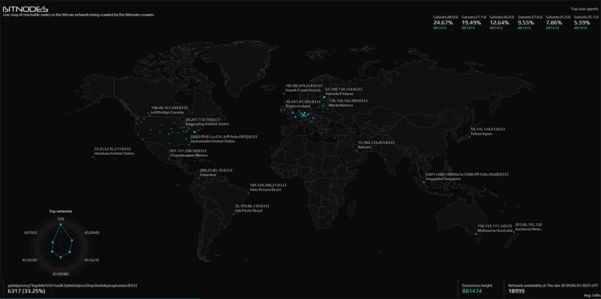Click the network availability count 18999
The width and height of the screenshot is (601, 299).
pyautogui.click(x=516, y=292)
